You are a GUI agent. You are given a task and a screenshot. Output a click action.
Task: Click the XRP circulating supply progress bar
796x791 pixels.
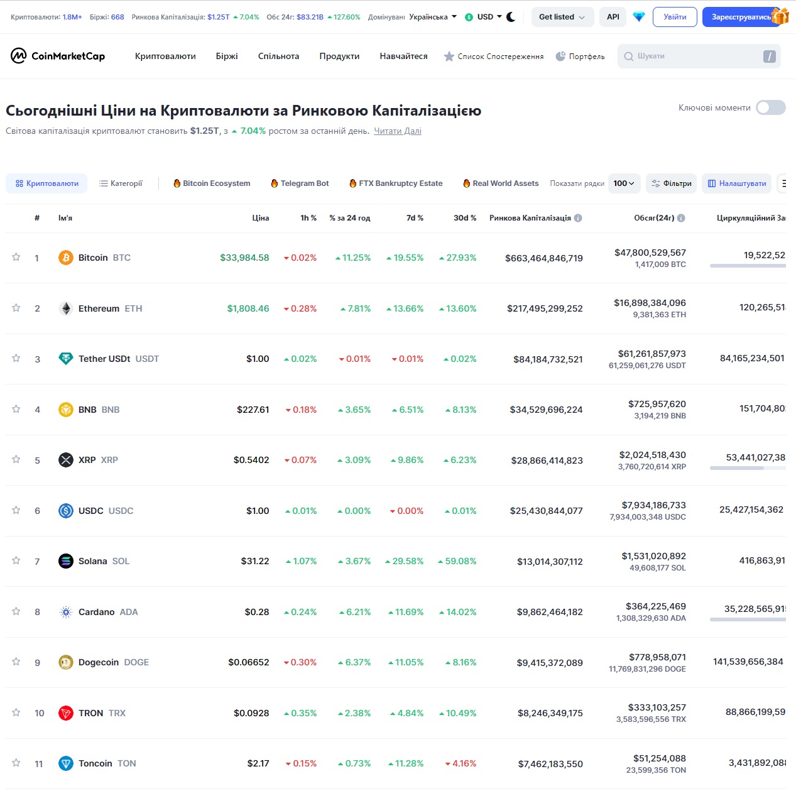[x=748, y=468]
